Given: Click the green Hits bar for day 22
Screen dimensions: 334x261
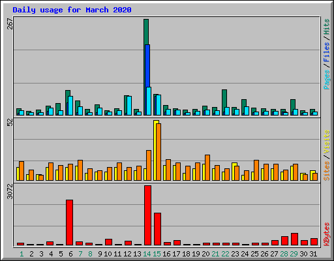Looking at the screenshot, I should [224, 99].
